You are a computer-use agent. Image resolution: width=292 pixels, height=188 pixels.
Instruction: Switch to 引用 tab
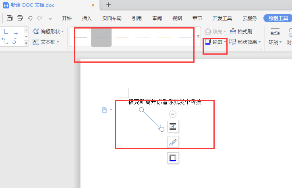click(137, 18)
